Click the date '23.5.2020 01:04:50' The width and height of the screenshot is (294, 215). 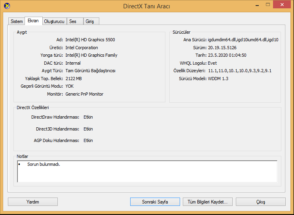point(227,55)
